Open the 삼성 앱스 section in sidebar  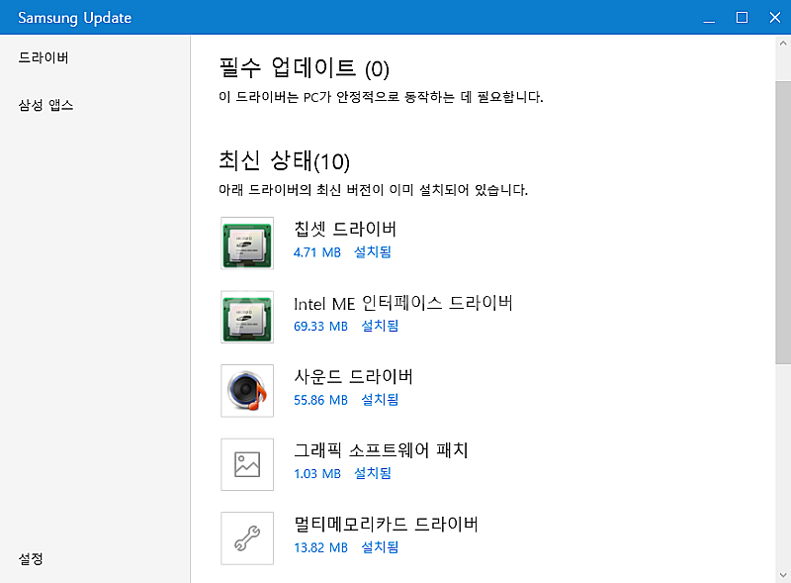pos(45,105)
